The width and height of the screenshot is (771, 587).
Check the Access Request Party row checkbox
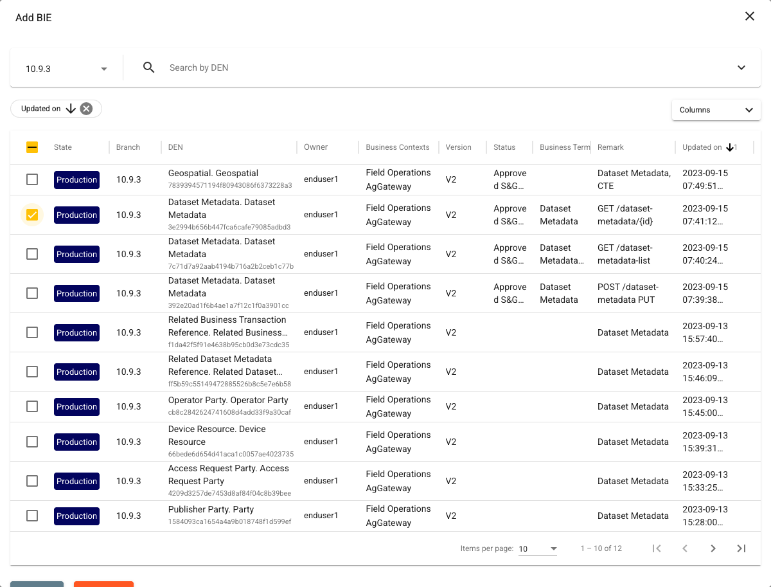[x=32, y=481]
